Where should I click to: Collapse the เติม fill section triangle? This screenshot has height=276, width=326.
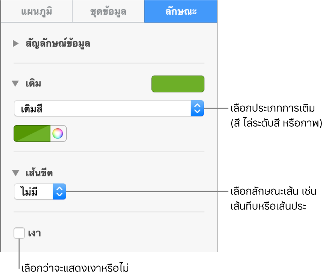(x=15, y=83)
